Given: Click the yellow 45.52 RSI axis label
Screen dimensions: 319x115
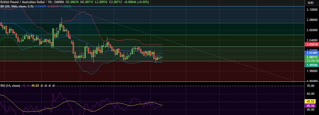Looking at the screenshot, I should point(311,101).
